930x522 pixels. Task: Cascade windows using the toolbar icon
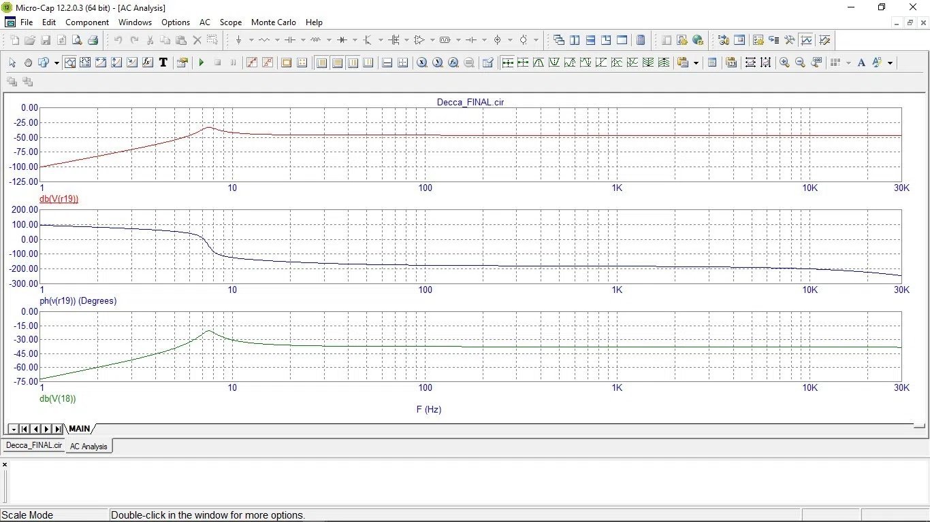pos(559,40)
